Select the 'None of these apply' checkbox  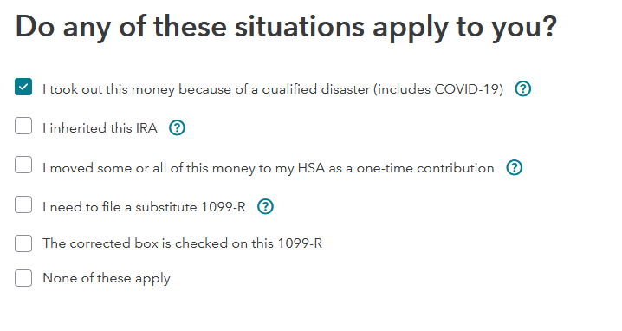coord(23,278)
